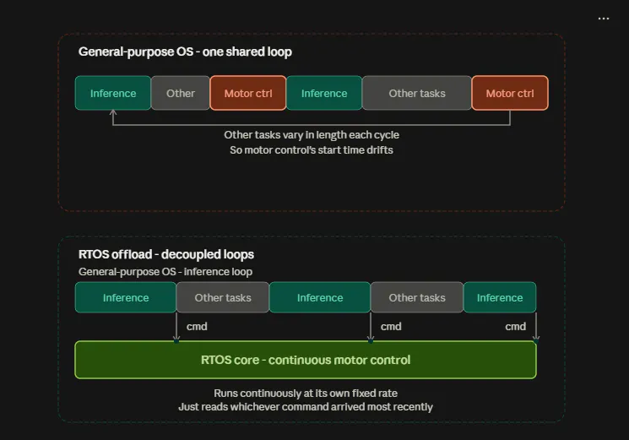Click the last Motor ctrl block in the shared loop
This screenshot has width=629, height=440.
510,93
